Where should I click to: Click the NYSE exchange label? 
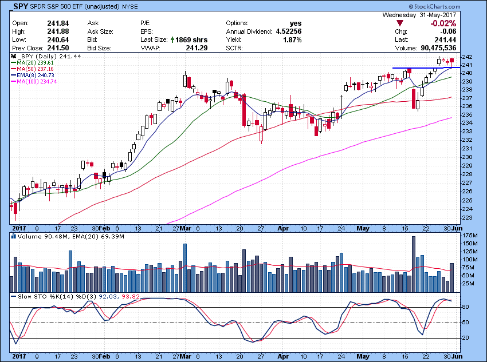click(x=130, y=6)
